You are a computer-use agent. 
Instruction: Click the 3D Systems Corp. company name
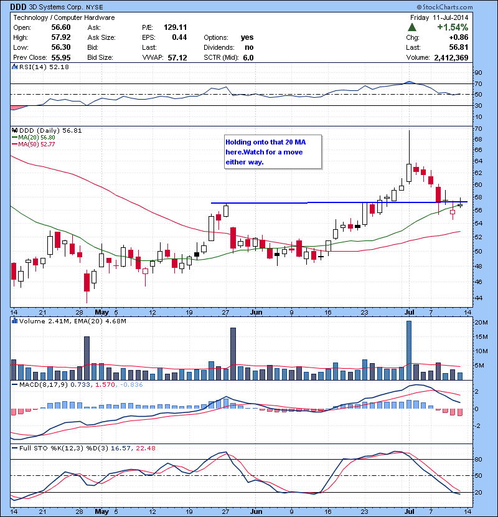[x=57, y=7]
